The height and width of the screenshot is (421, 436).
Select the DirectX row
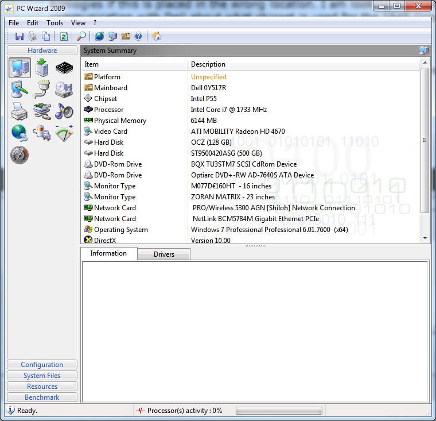tap(250, 240)
